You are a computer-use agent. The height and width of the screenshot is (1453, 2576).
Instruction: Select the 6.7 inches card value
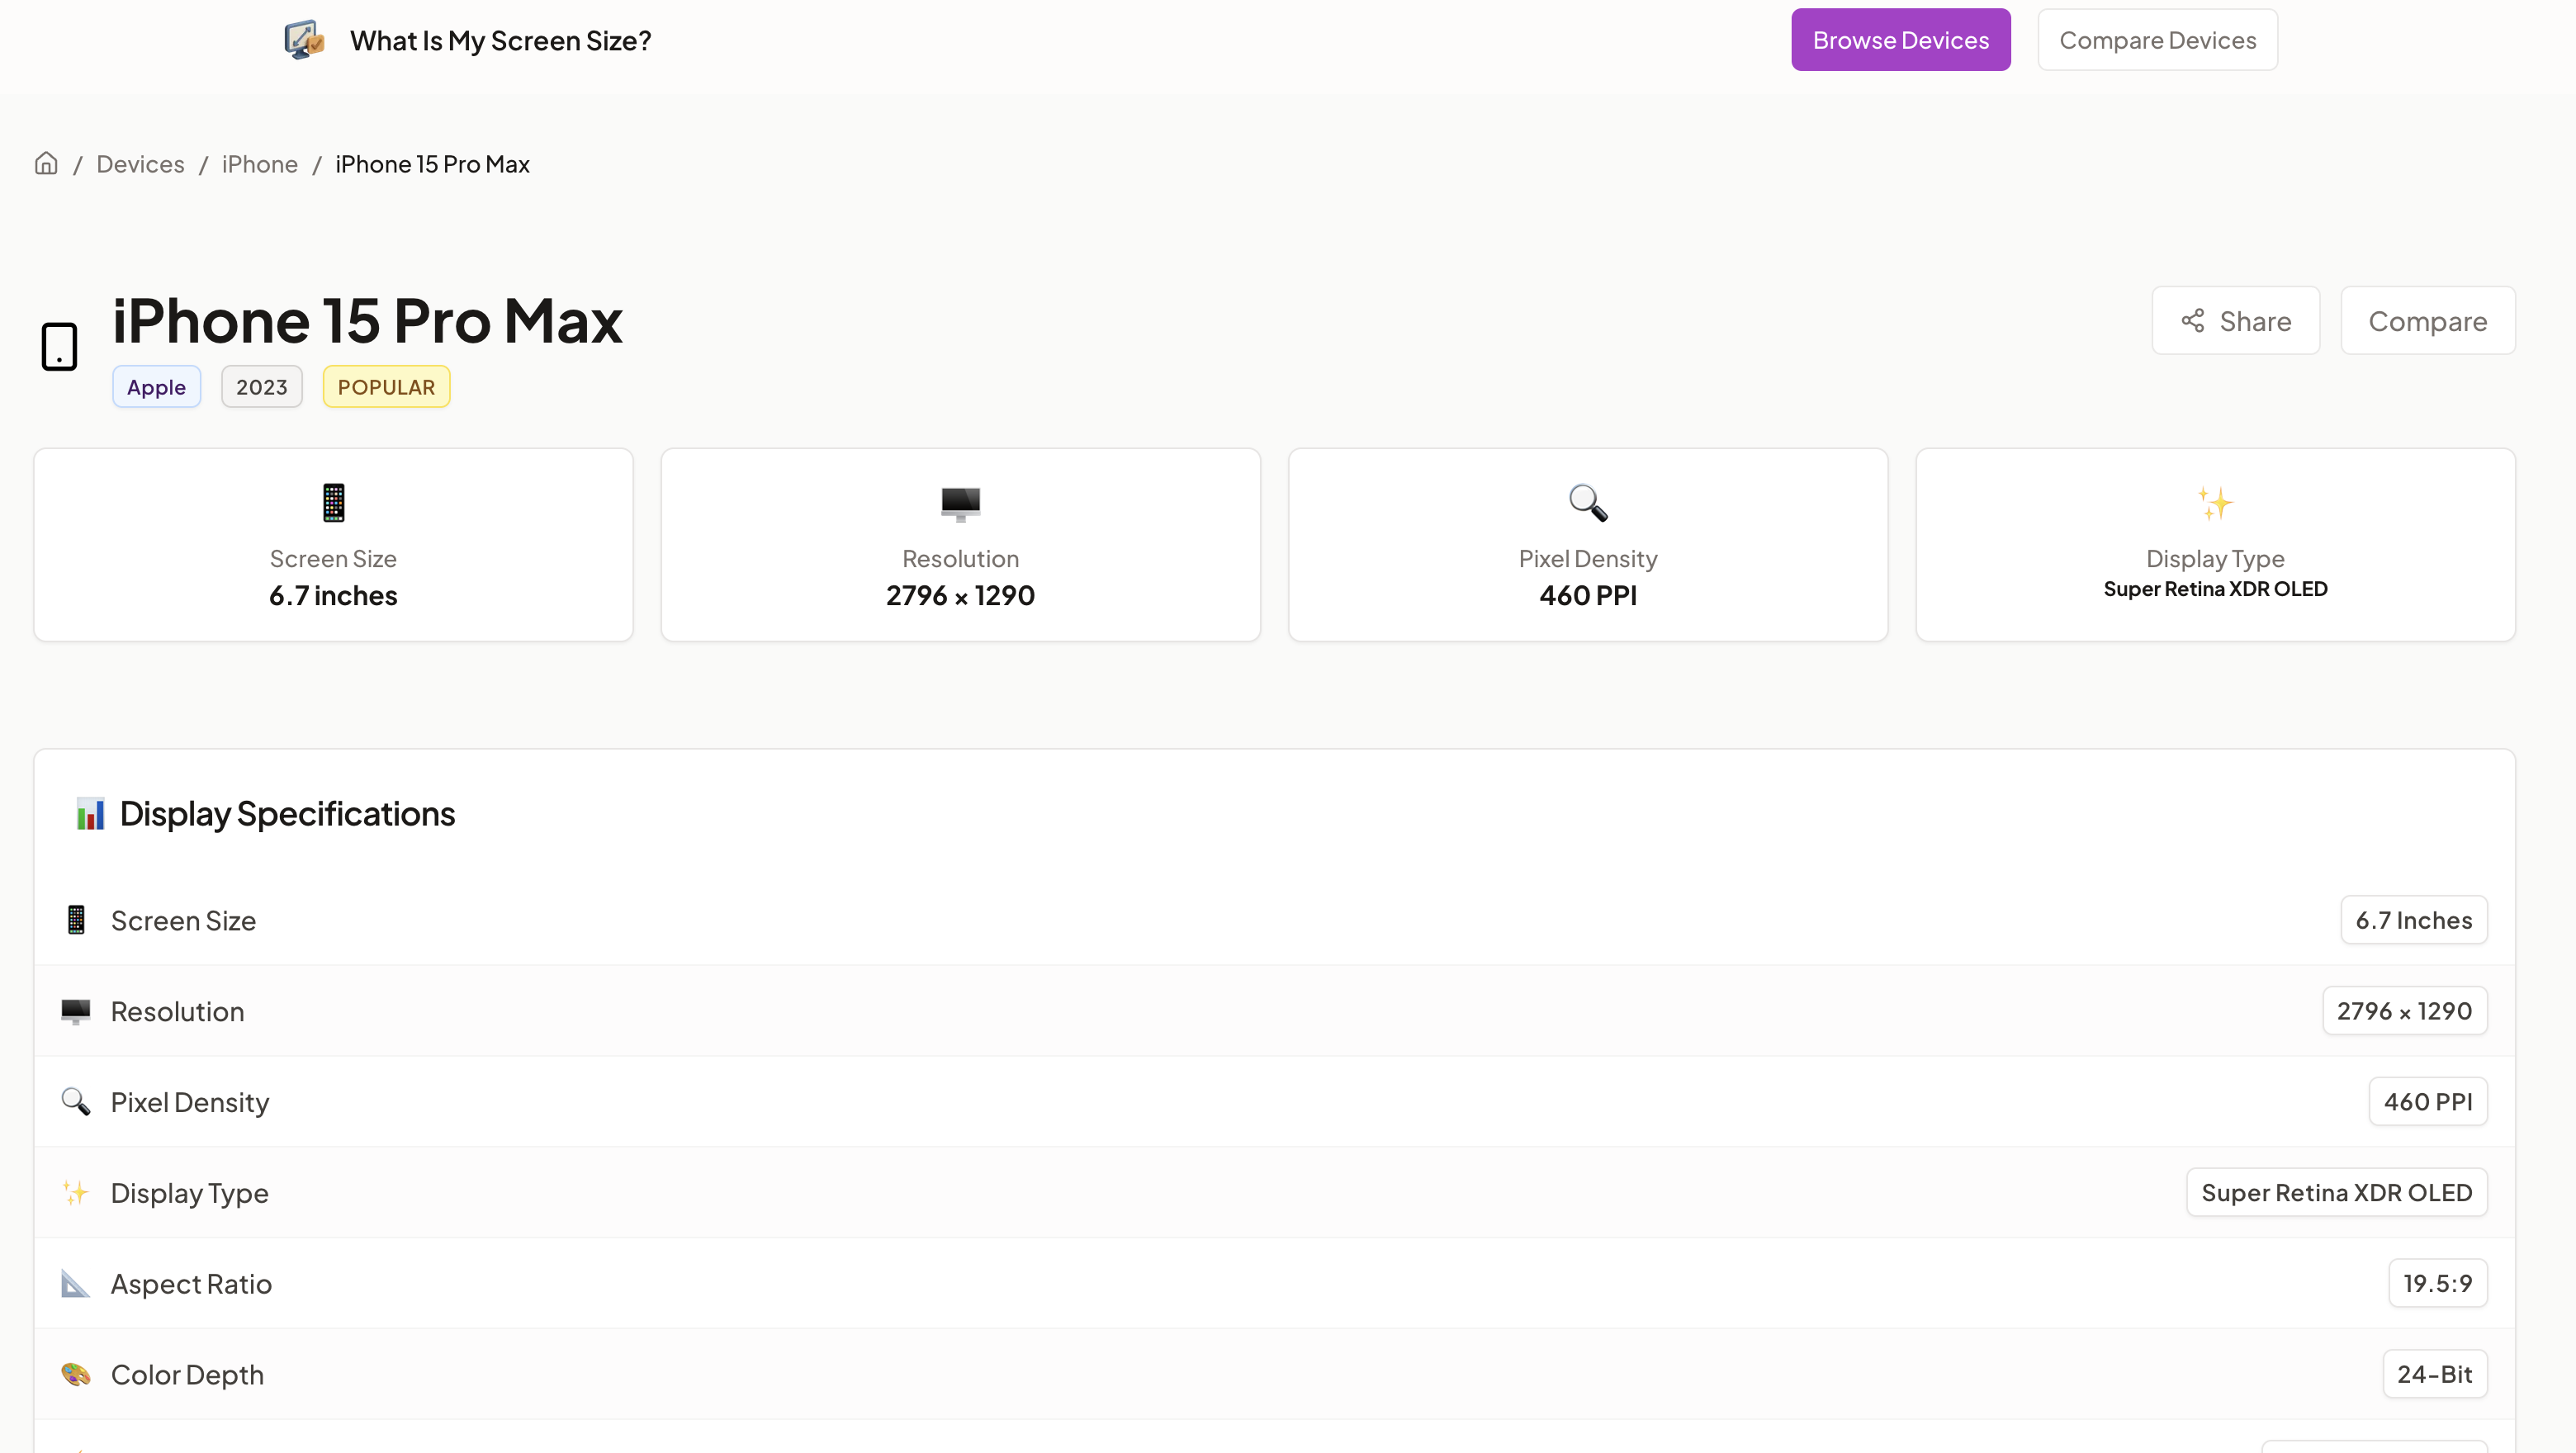tap(333, 595)
